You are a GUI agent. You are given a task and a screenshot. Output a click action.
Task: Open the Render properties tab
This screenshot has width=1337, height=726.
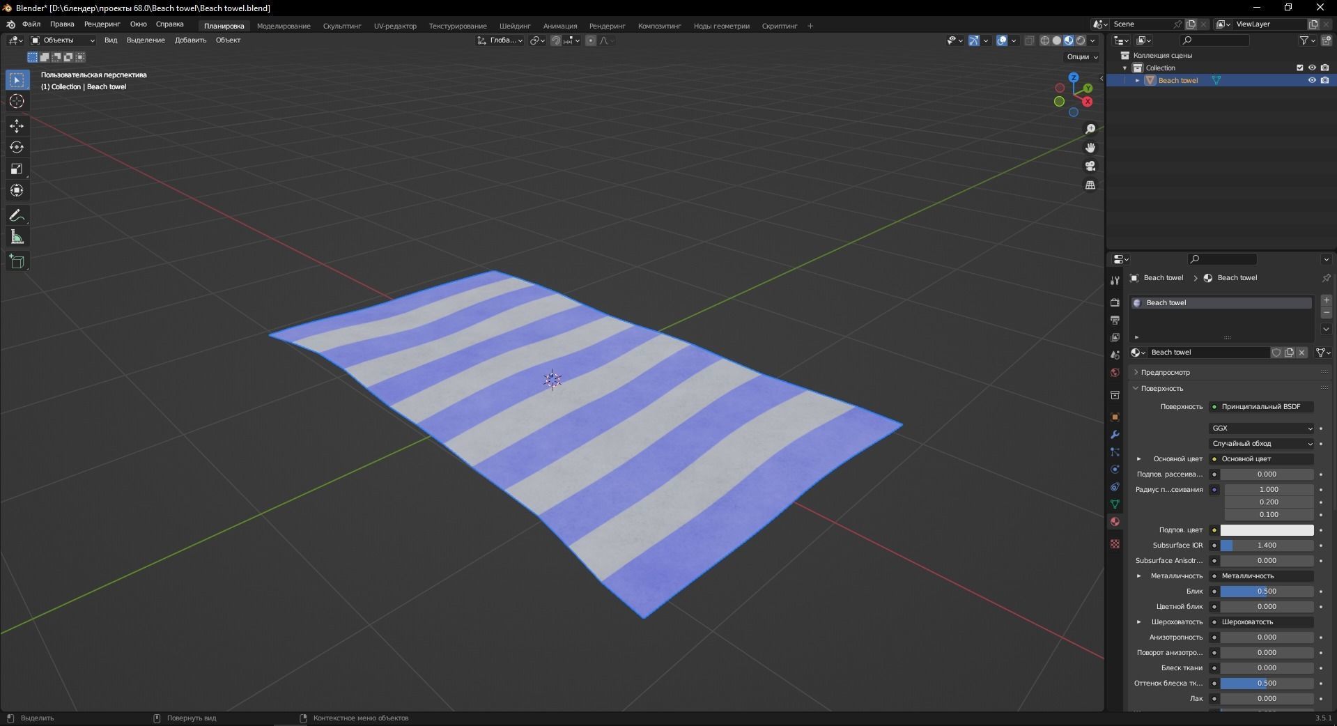coord(1115,302)
